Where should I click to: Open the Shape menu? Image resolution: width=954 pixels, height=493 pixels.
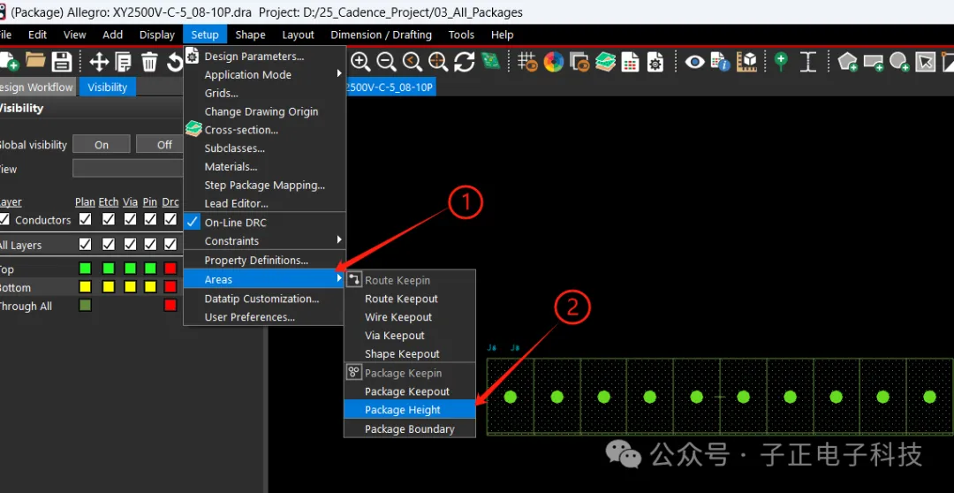tap(250, 34)
